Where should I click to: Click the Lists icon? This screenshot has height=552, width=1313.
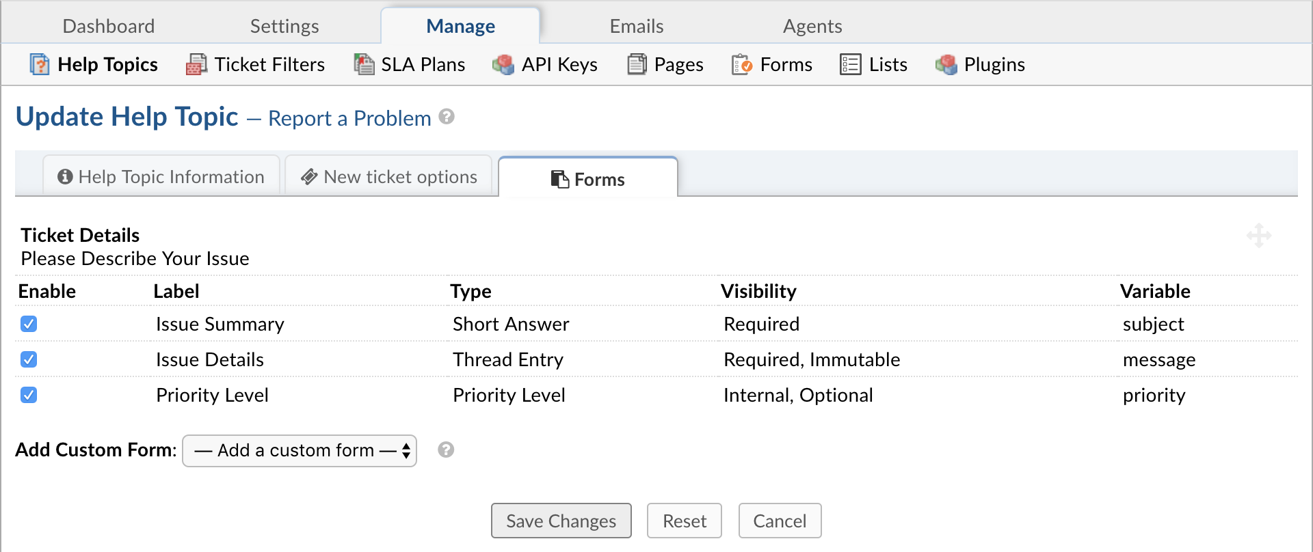coord(850,64)
